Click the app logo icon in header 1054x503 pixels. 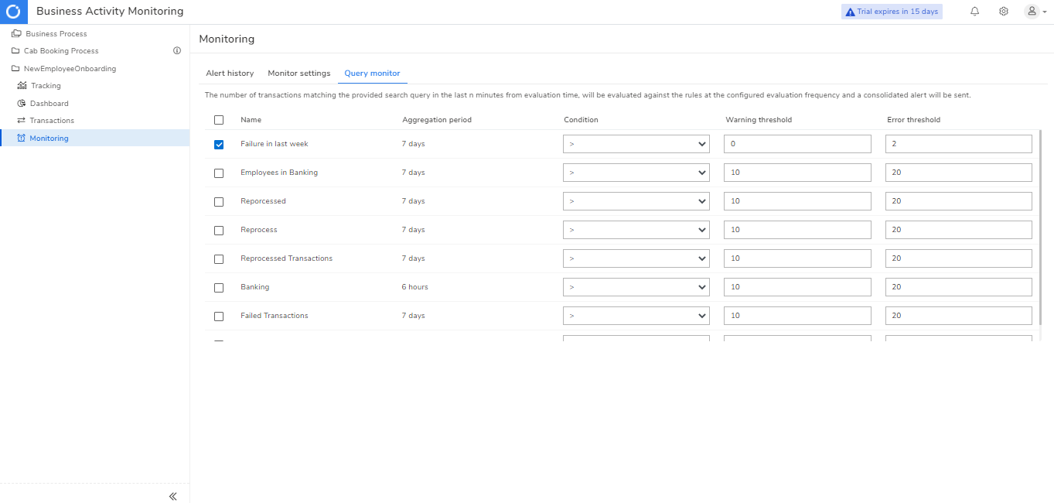pyautogui.click(x=13, y=12)
